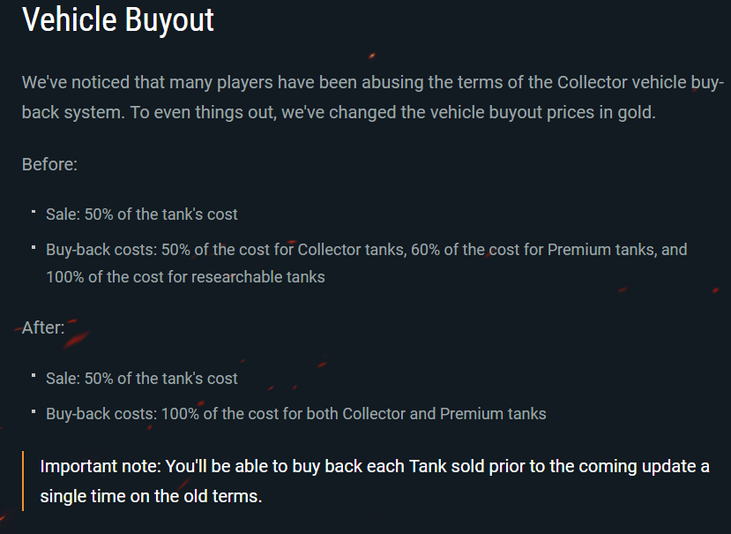Screen dimensions: 731x534
Task: Click the Before buy-back costs bullet text
Action: (367, 263)
